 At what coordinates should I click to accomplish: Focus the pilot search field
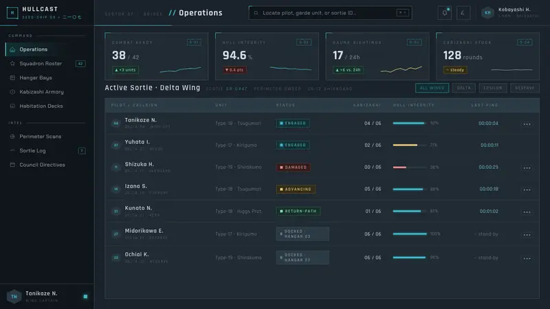(x=330, y=13)
